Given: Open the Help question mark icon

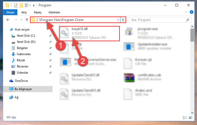Looking at the screenshot, I should (x=191, y=12).
